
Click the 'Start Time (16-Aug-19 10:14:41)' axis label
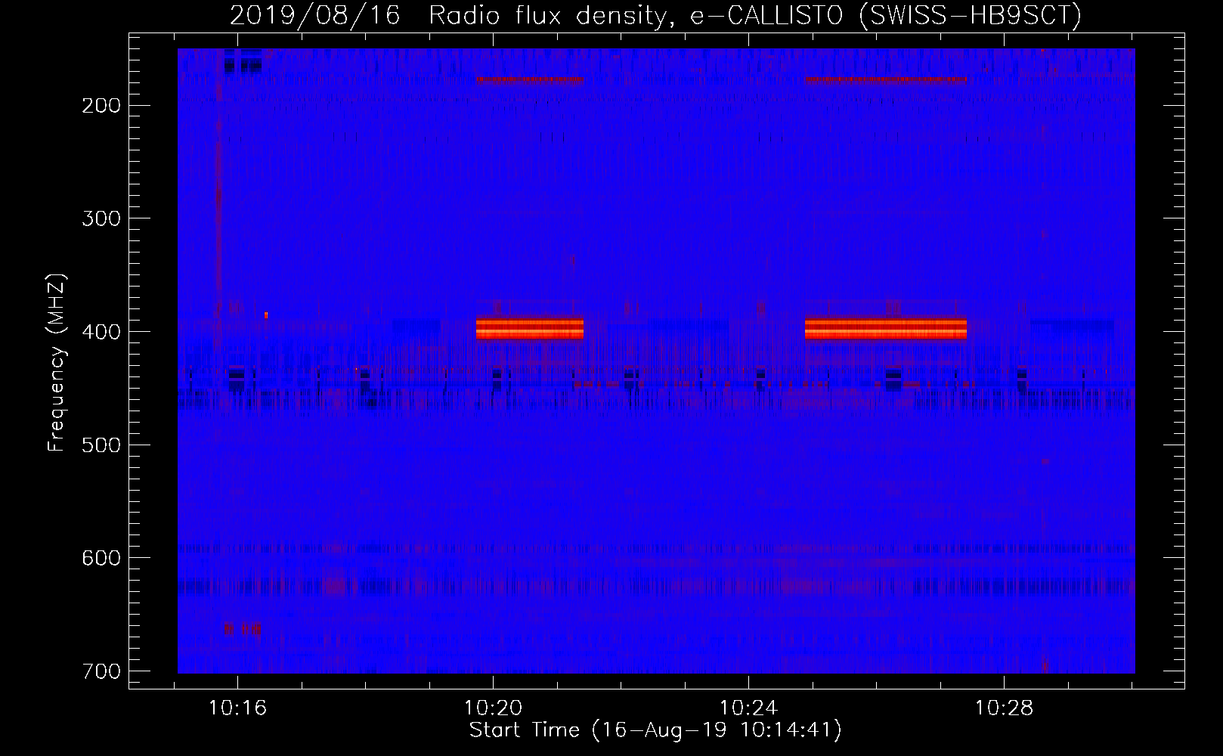point(655,730)
